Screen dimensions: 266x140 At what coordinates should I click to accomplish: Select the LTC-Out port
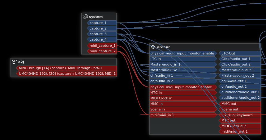[x=240, y=53]
